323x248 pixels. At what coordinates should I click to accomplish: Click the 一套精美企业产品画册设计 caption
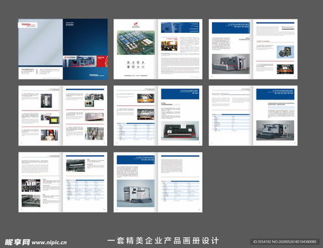(163, 240)
